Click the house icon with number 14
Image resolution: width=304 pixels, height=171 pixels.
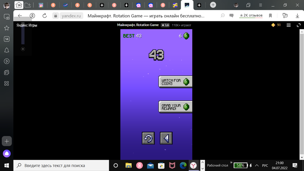[19, 5]
